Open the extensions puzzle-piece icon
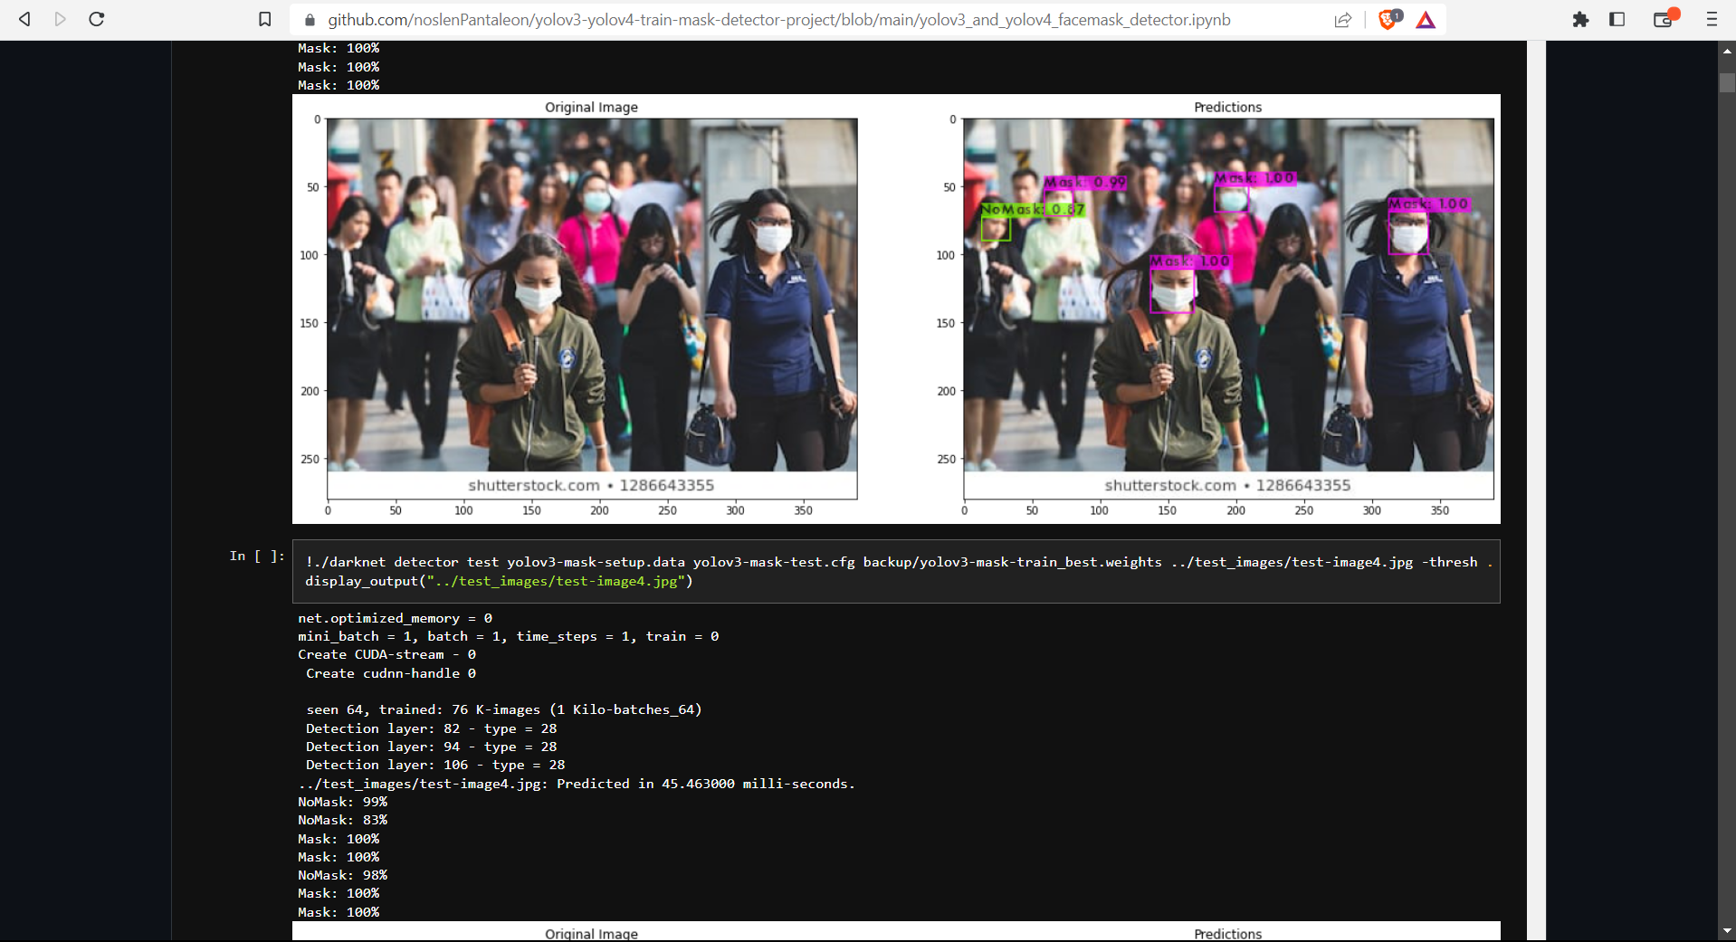Viewport: 1736px width, 942px height. (x=1580, y=19)
